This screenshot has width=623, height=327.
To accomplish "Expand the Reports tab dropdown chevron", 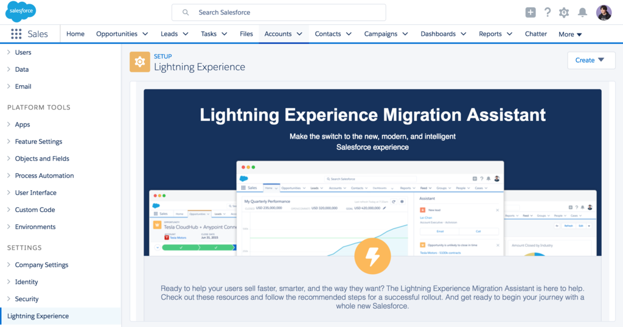I will (509, 33).
